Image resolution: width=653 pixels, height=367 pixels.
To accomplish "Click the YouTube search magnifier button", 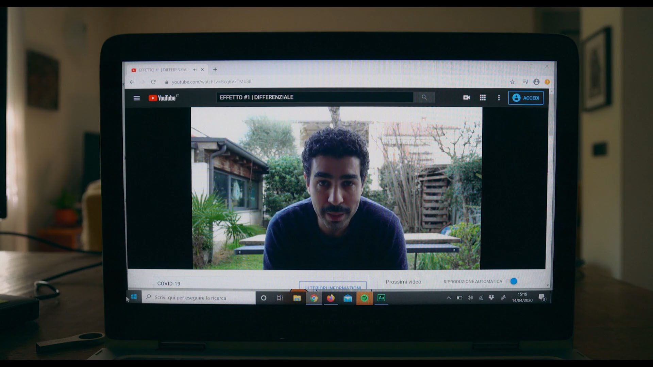I will [x=424, y=97].
